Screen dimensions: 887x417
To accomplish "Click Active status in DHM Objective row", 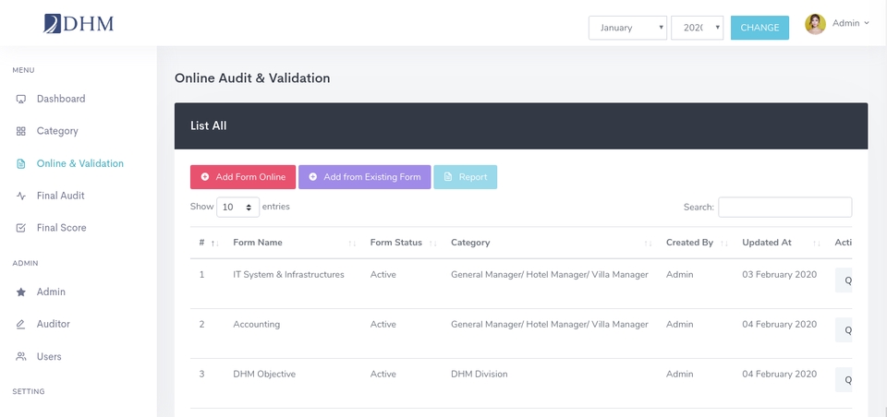I will (x=383, y=374).
